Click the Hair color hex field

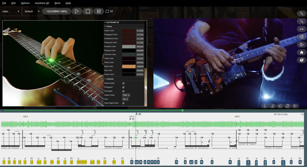coord(140,70)
